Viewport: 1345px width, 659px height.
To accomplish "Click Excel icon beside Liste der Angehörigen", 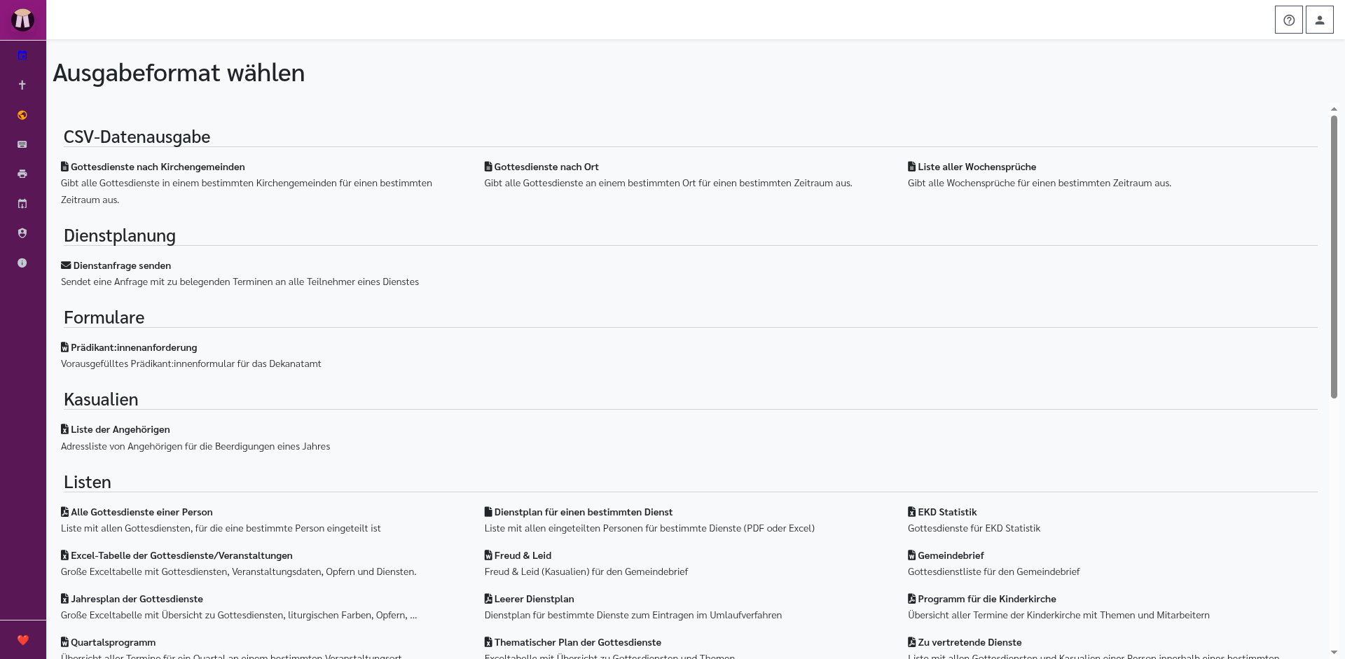I will point(64,429).
